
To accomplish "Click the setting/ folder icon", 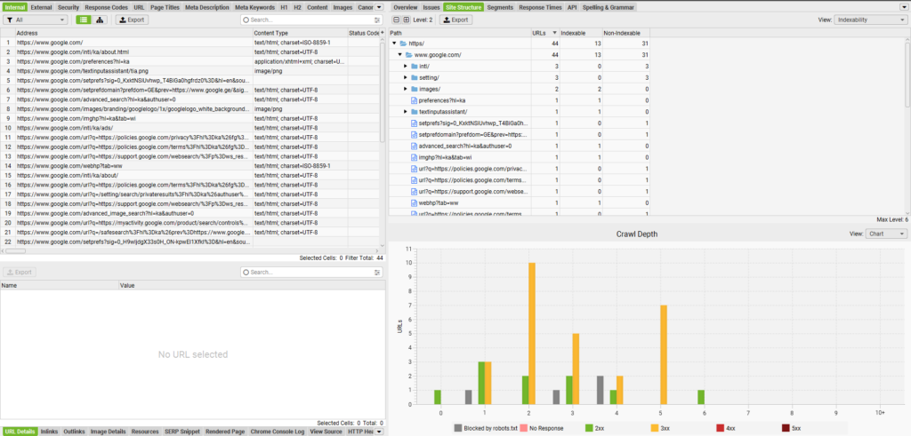I will pyautogui.click(x=415, y=77).
